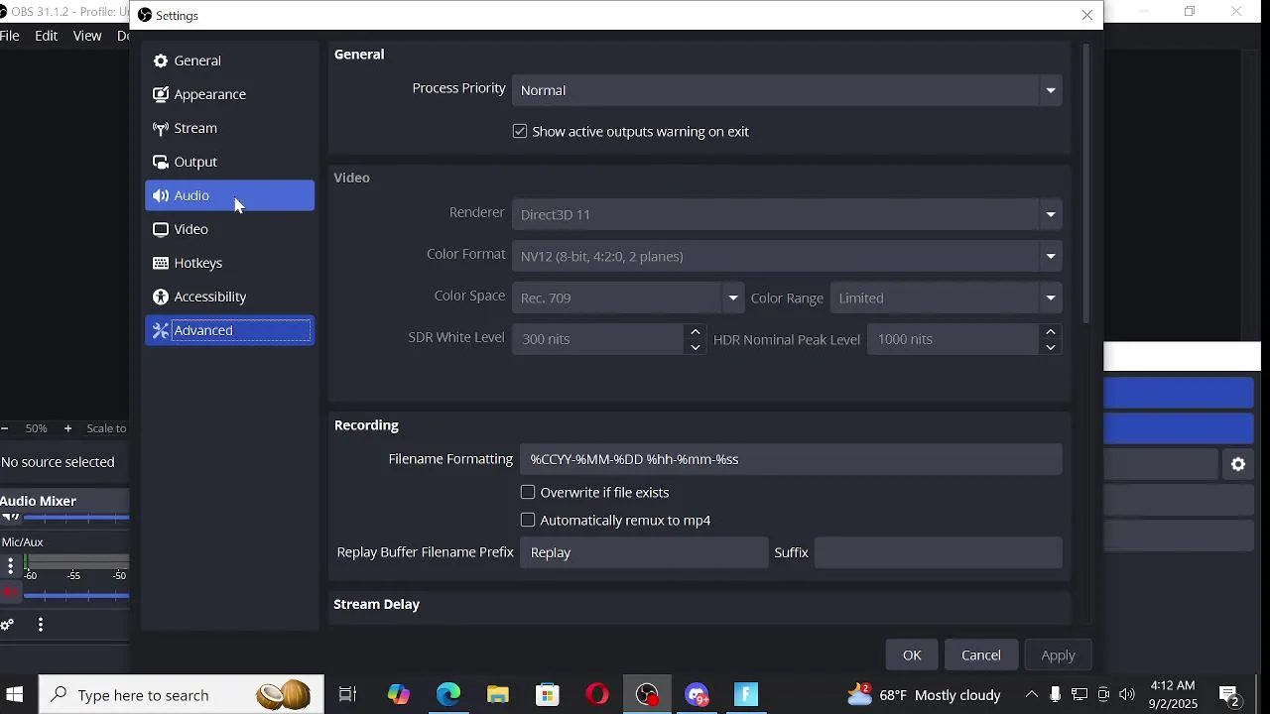Image resolution: width=1270 pixels, height=714 pixels.
Task: Open the Windows Start menu
Action: 15,695
